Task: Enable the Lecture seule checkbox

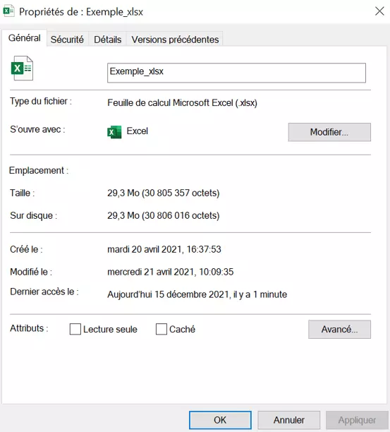Action: 75,329
